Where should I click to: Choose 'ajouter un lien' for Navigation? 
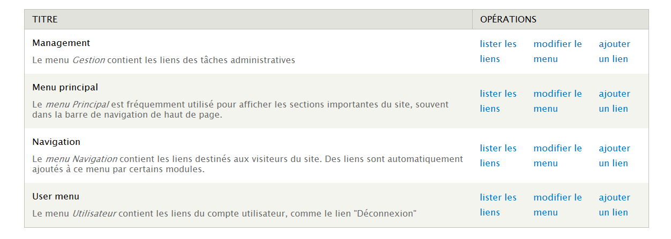[x=614, y=149]
